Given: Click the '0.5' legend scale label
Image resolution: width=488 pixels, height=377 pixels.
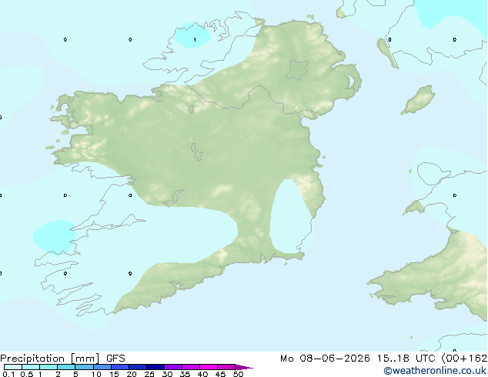Looking at the screenshot, I should [26, 374].
